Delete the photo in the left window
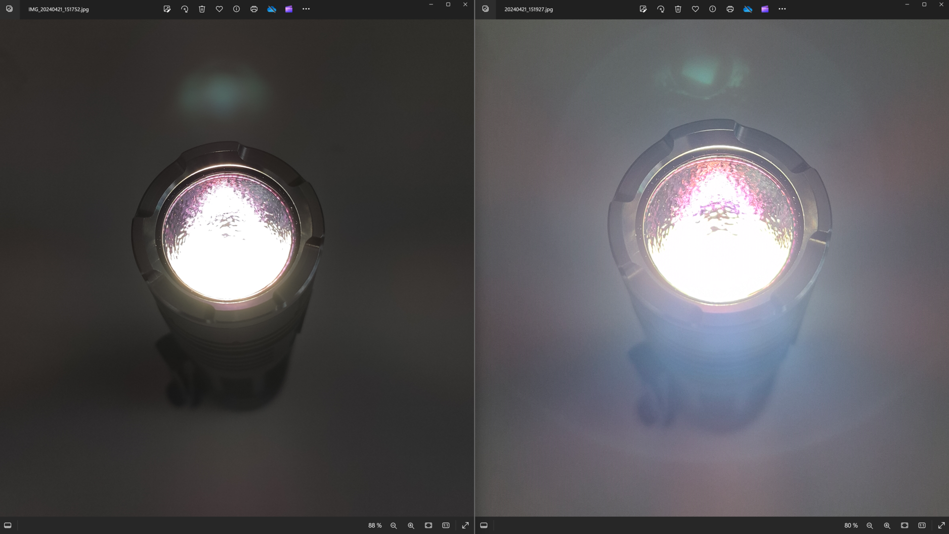 point(202,9)
